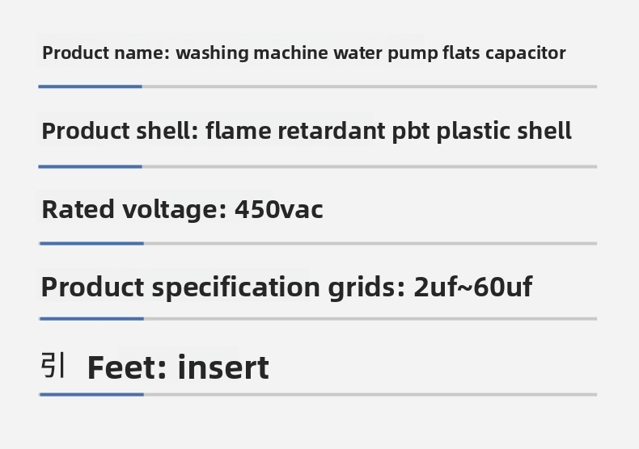Click blue underline below Product name

(x=90, y=86)
